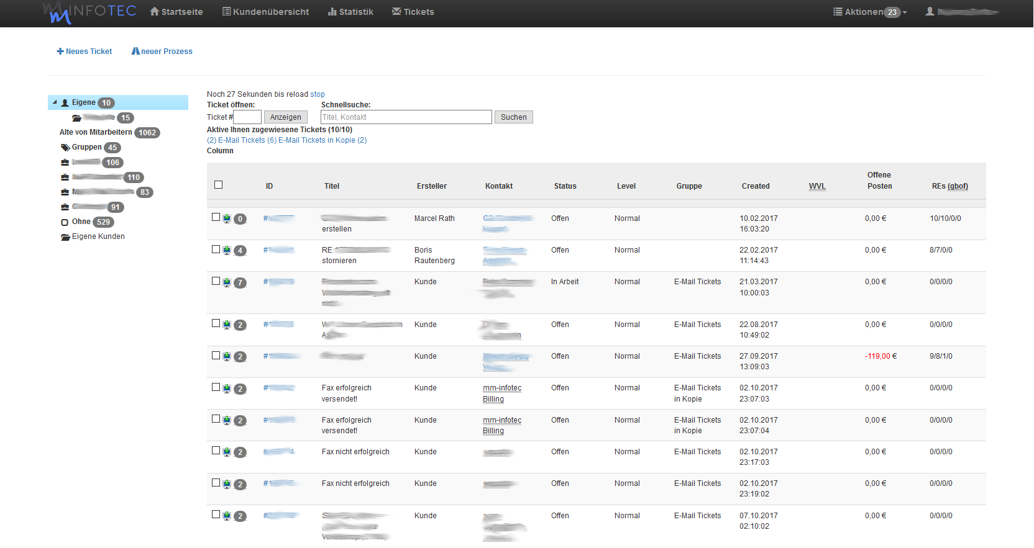The width and height of the screenshot is (1034, 548).
Task: Open Statistik
Action: tap(351, 12)
